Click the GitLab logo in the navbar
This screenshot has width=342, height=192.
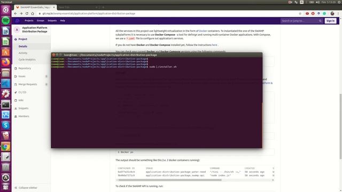click(x=17, y=21)
